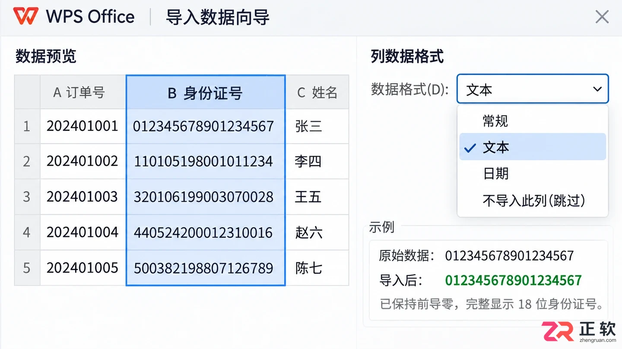Click the 原始数据 value in example box
The height and width of the screenshot is (349, 622).
point(509,256)
